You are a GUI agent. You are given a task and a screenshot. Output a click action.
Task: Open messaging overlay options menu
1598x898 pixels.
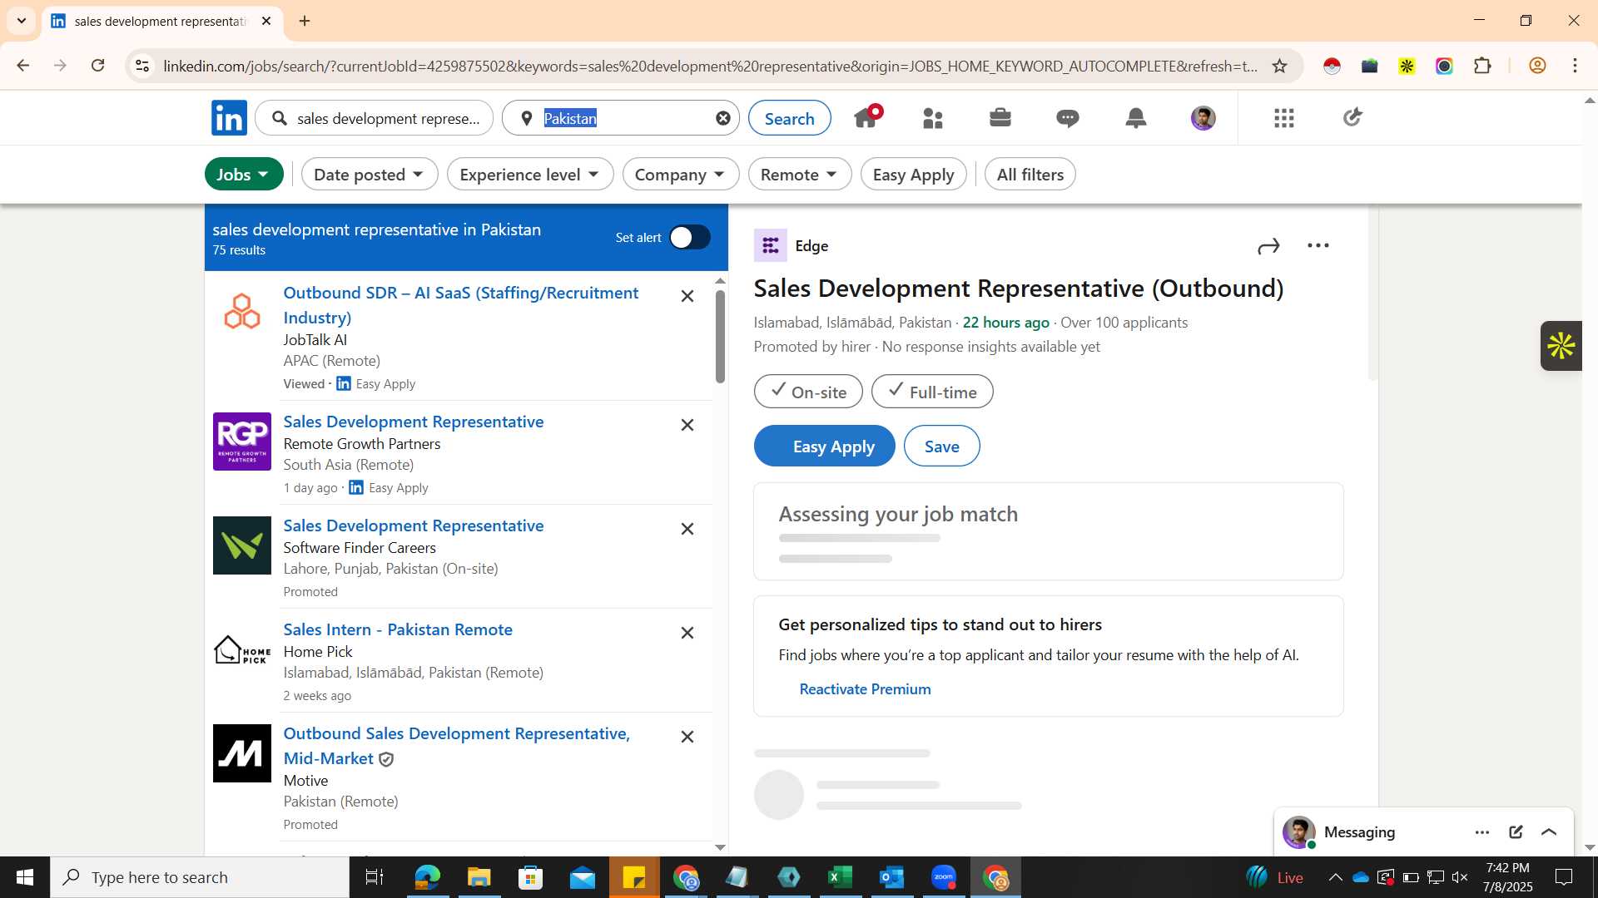point(1482,832)
